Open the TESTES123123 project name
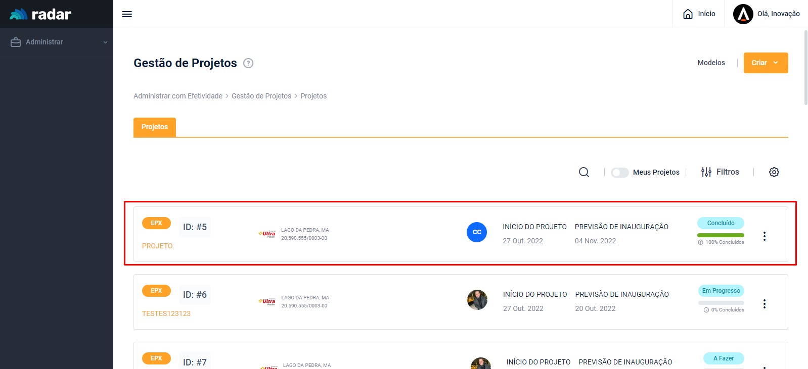This screenshot has height=369, width=808. (x=166, y=313)
